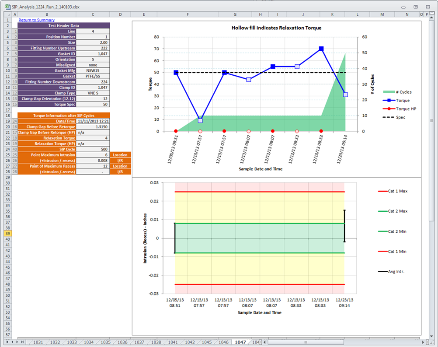
Task: Go to sheet tab 1037
Action: (139, 342)
